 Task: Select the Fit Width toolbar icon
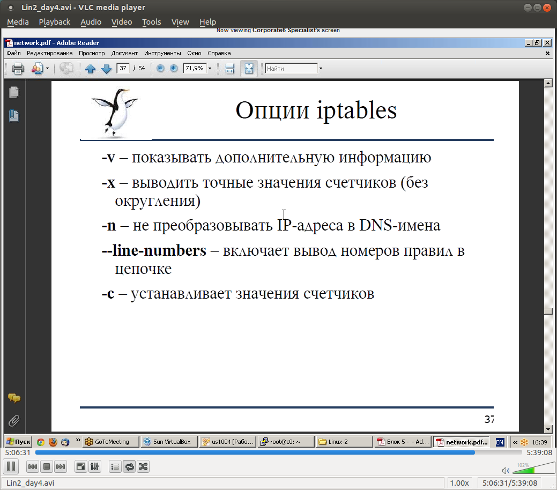pyautogui.click(x=229, y=68)
